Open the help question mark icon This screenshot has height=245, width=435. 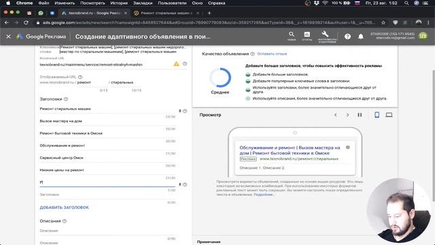tap(347, 36)
